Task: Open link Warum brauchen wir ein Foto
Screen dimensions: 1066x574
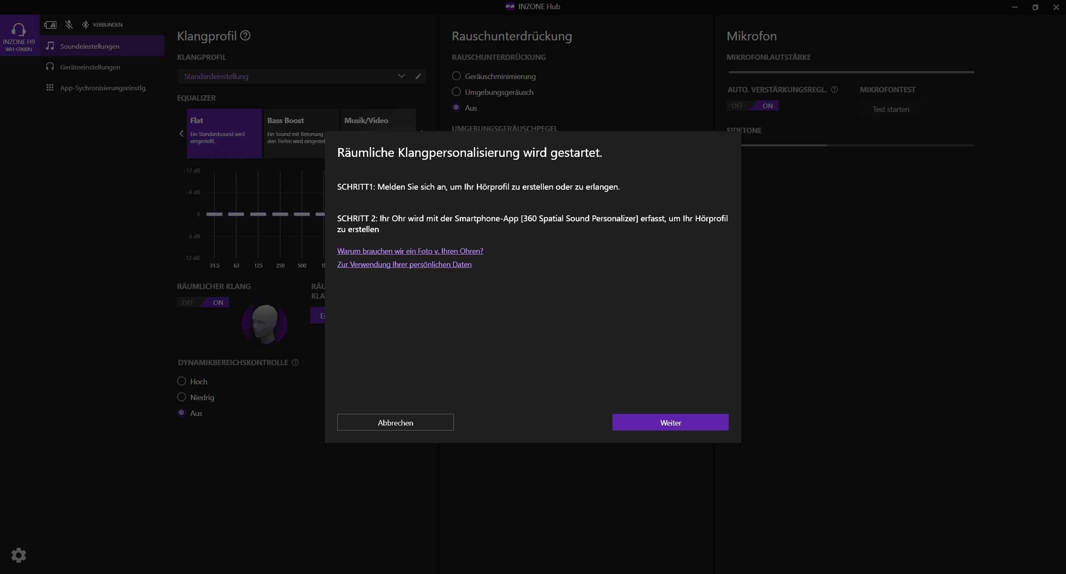Action: coord(410,251)
